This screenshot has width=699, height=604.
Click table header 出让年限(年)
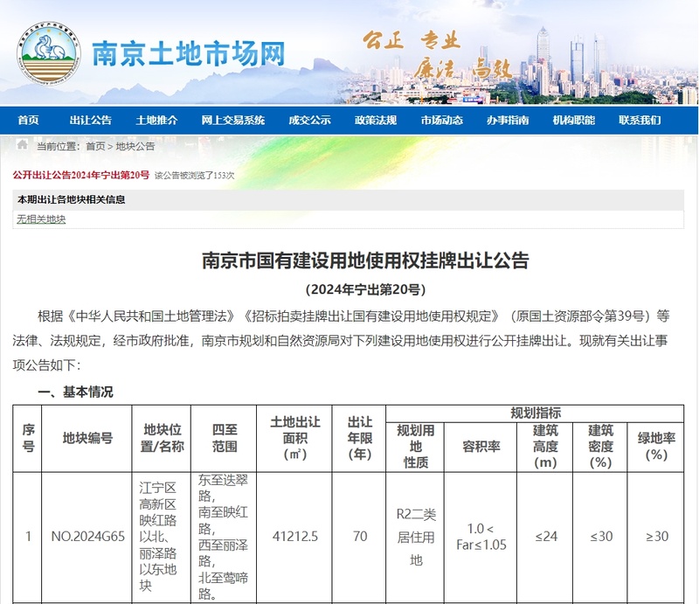tap(359, 439)
